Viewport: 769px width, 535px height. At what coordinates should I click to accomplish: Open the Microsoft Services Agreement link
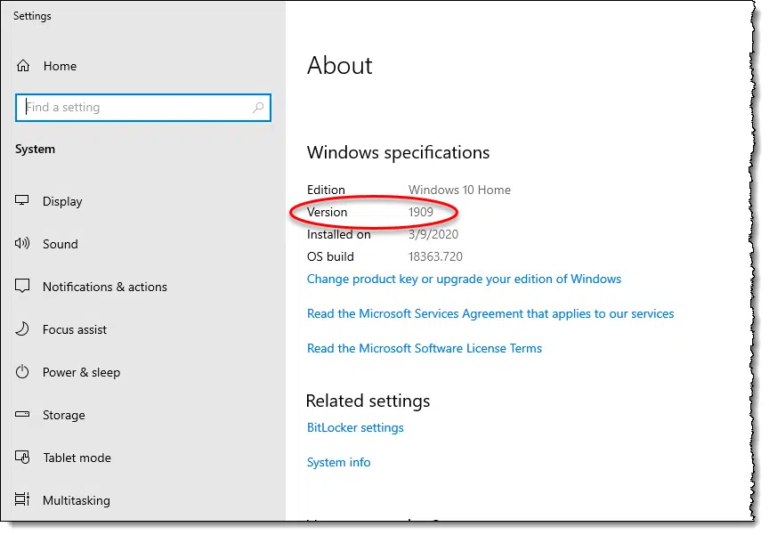(490, 314)
